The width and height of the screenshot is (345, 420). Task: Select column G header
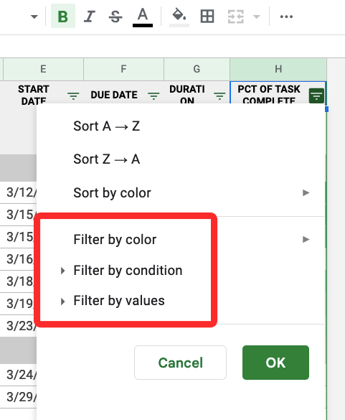tap(197, 69)
